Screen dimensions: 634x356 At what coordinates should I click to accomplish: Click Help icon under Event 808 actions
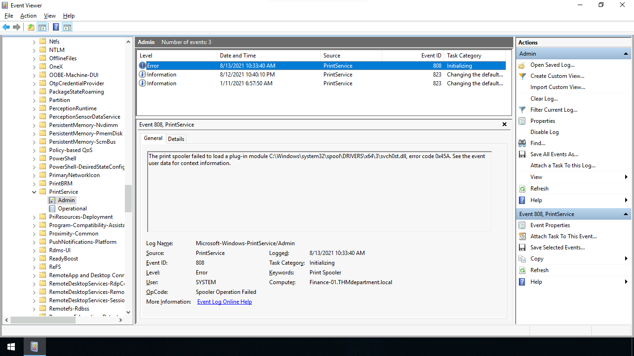(x=522, y=282)
